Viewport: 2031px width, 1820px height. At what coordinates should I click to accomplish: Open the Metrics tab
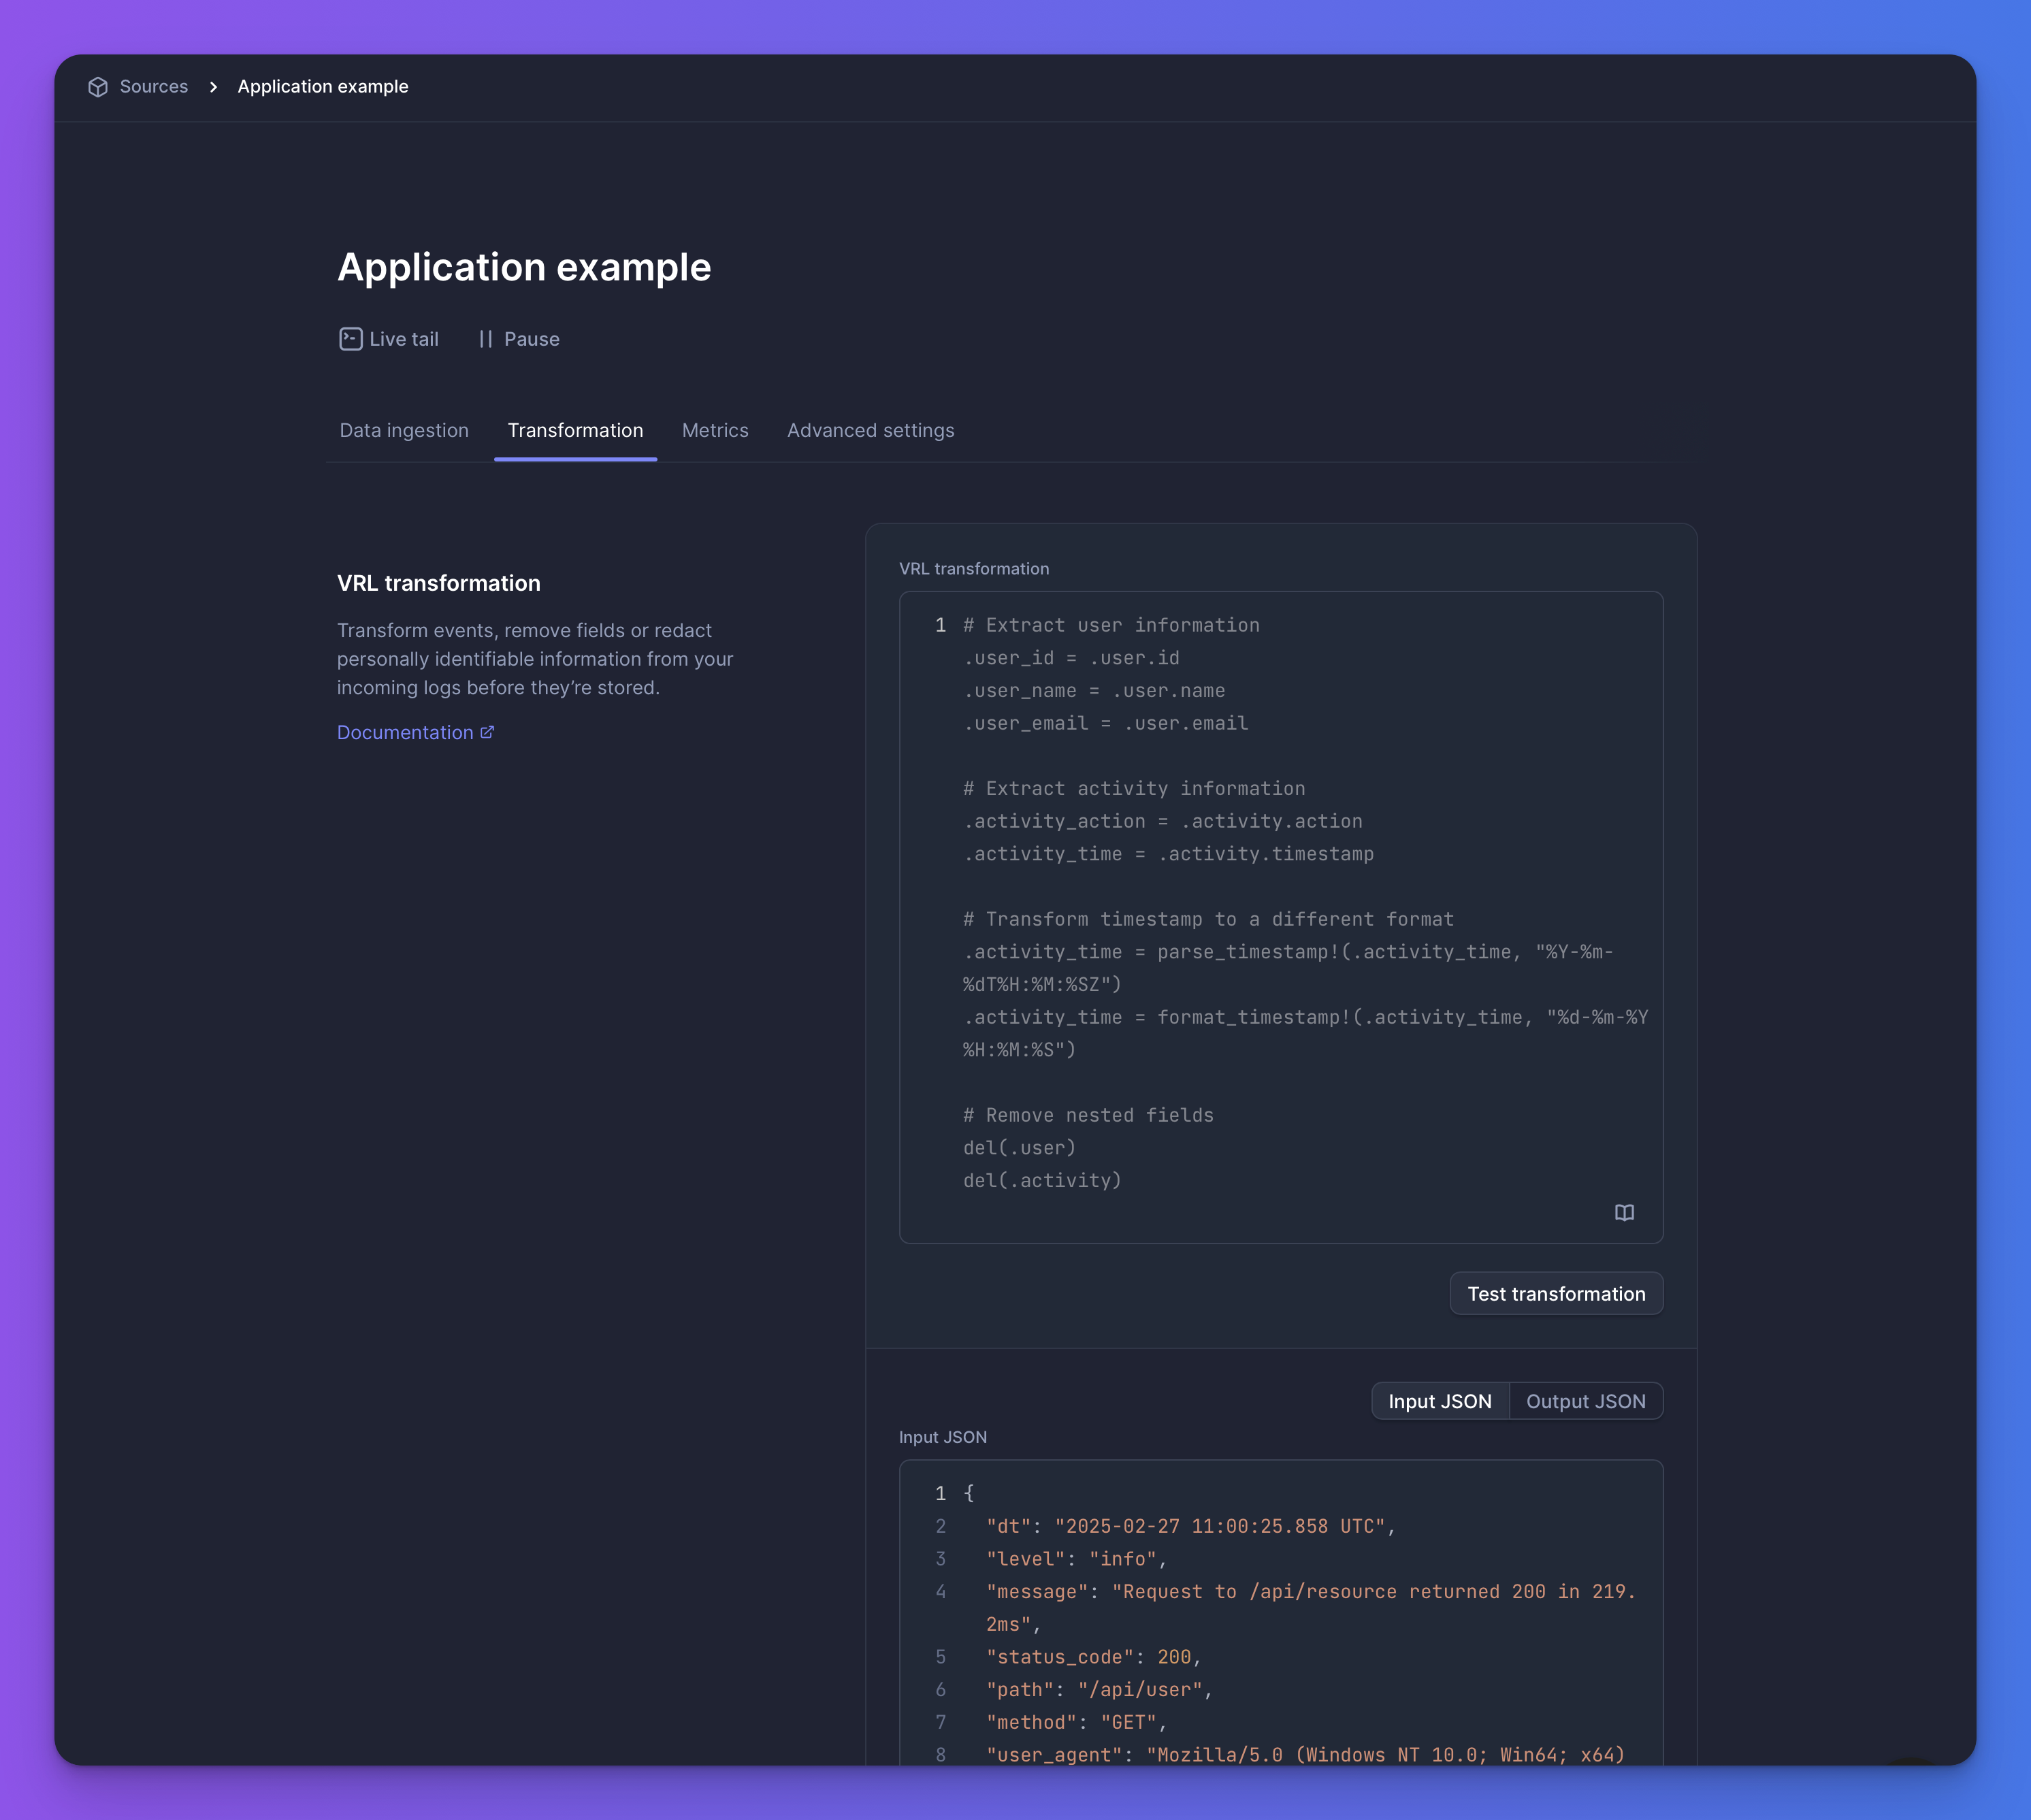pyautogui.click(x=715, y=430)
